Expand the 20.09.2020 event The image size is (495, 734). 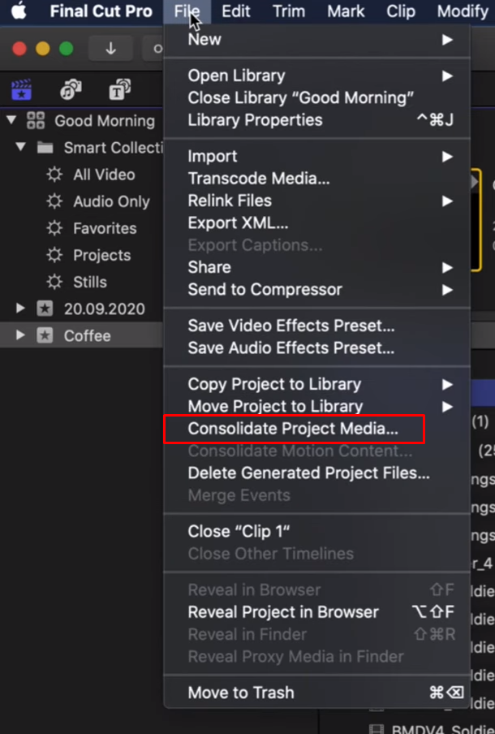(x=20, y=308)
